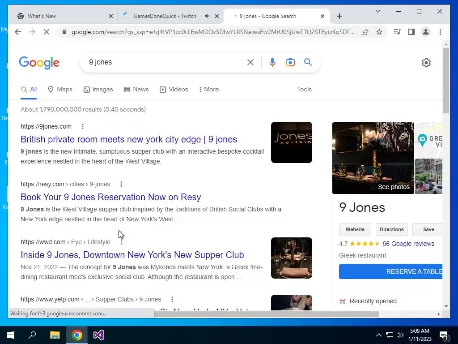Go back to the previous page

[x=18, y=32]
